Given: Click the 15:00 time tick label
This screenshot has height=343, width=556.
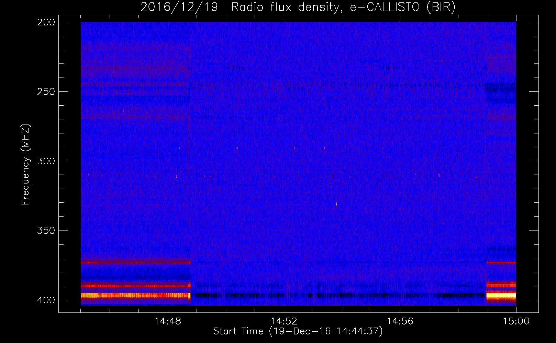Looking at the screenshot, I should click(x=516, y=321).
